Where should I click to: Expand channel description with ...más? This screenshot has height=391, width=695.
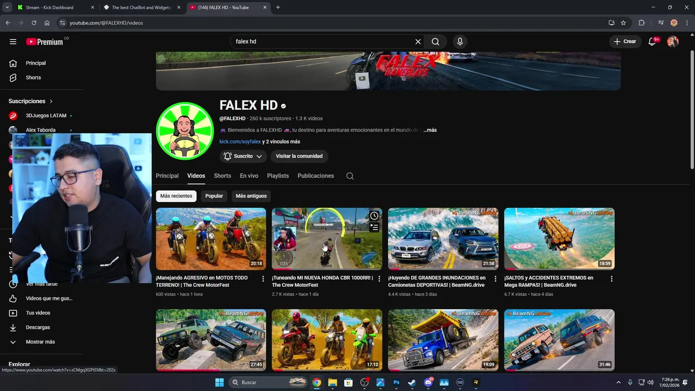click(x=430, y=130)
